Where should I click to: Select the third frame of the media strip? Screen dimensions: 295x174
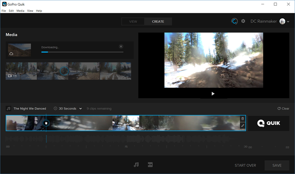[84, 71]
